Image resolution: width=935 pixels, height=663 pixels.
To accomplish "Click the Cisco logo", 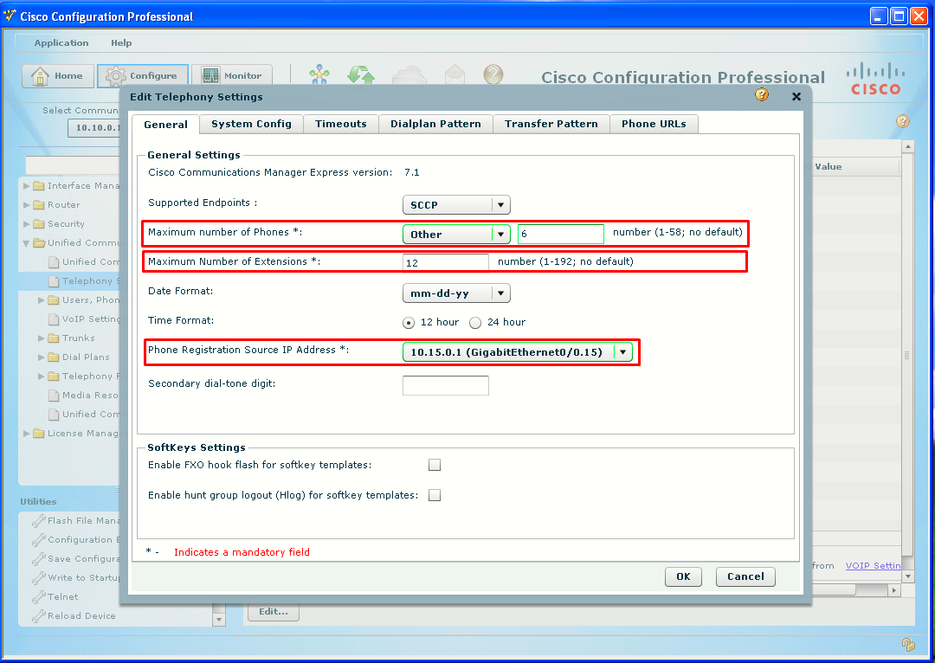I will point(875,78).
